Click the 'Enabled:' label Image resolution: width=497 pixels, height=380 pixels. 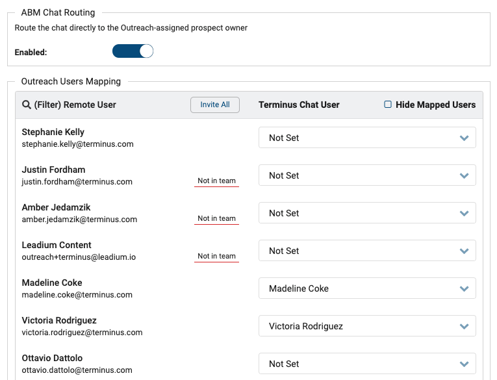31,53
